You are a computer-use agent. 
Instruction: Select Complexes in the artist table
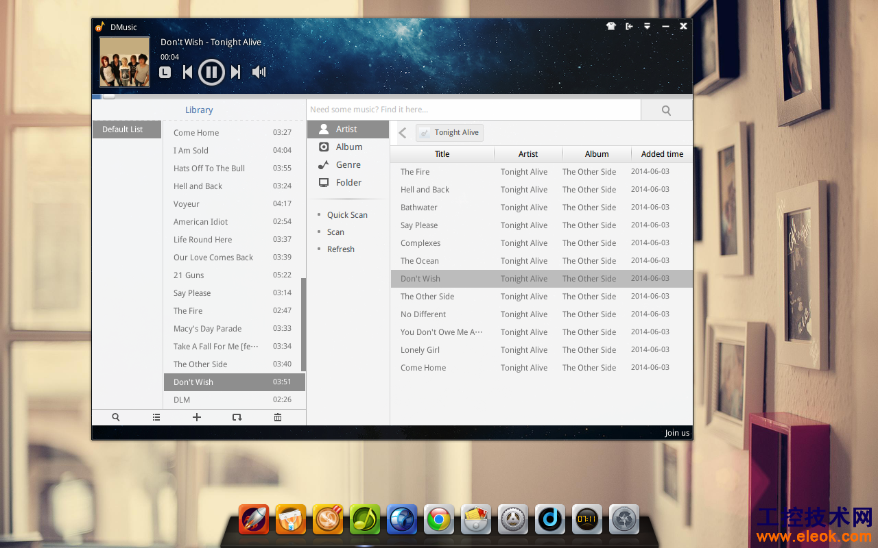coord(541,243)
